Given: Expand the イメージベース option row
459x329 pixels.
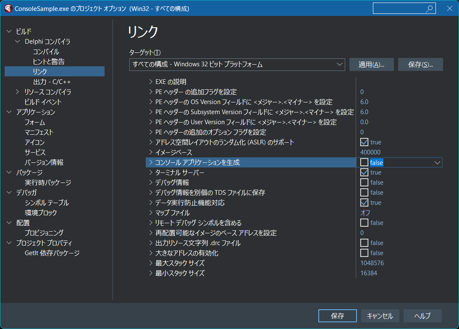Looking at the screenshot, I should (x=151, y=152).
